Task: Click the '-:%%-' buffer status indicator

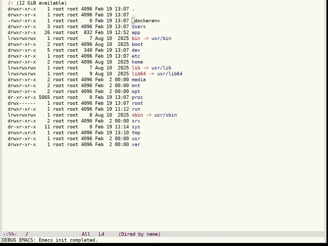Action: coord(10,234)
